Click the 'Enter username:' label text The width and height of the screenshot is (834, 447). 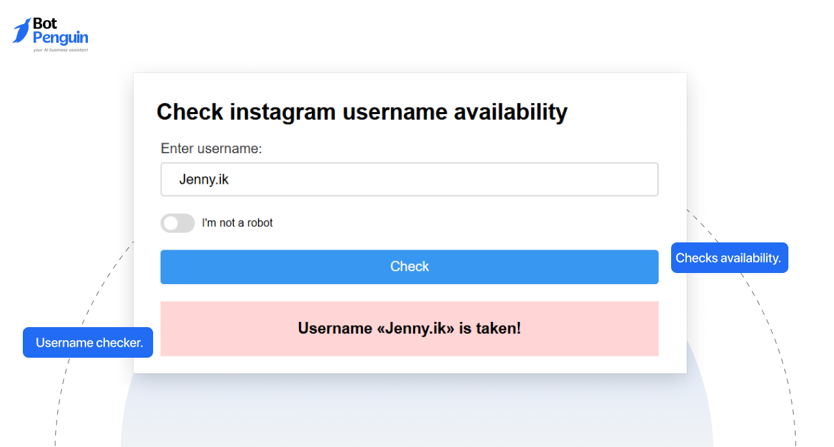pos(210,149)
